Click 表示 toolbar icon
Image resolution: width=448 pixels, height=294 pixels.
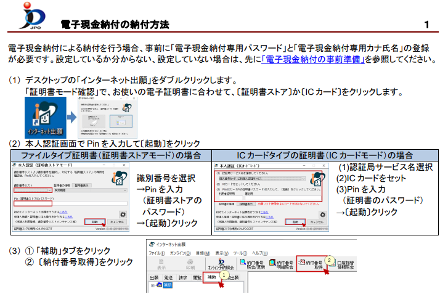[x=161, y=264]
